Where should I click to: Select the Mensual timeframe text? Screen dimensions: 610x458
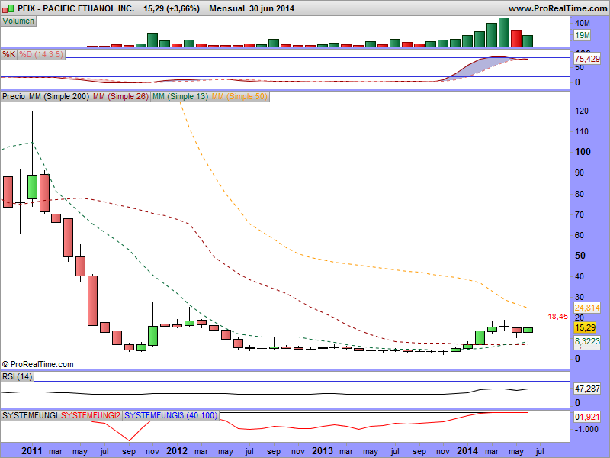[226, 8]
